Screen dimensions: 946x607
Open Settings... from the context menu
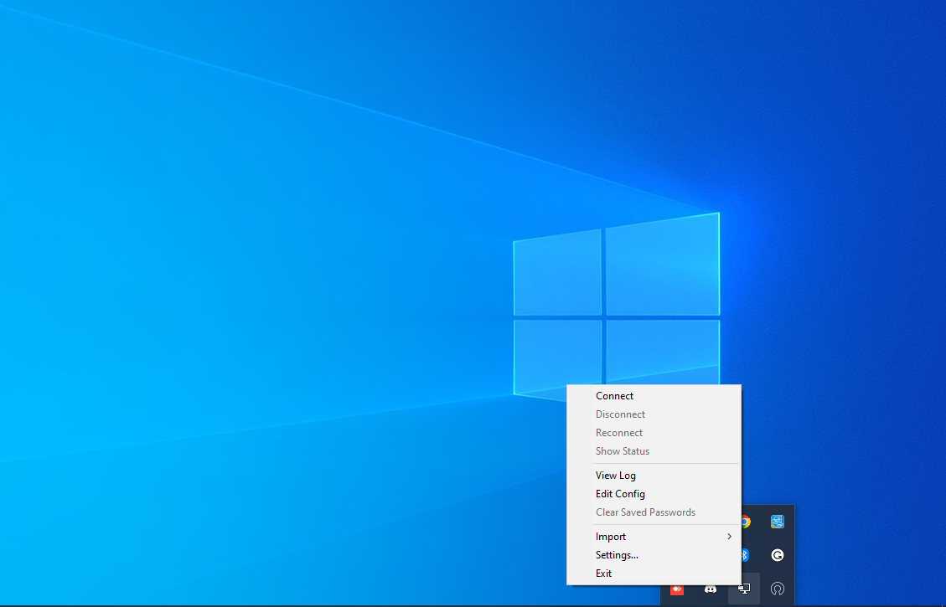[617, 555]
